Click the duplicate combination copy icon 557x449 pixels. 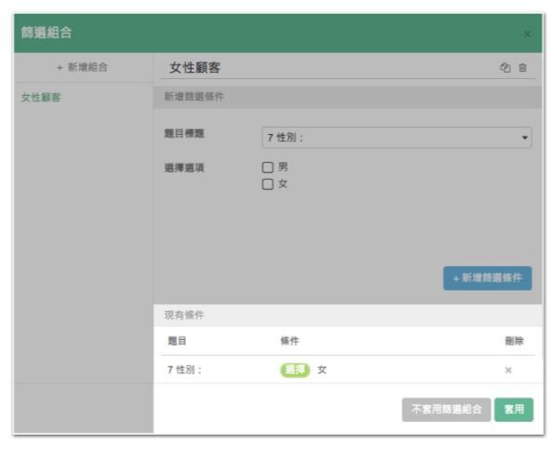[x=505, y=68]
